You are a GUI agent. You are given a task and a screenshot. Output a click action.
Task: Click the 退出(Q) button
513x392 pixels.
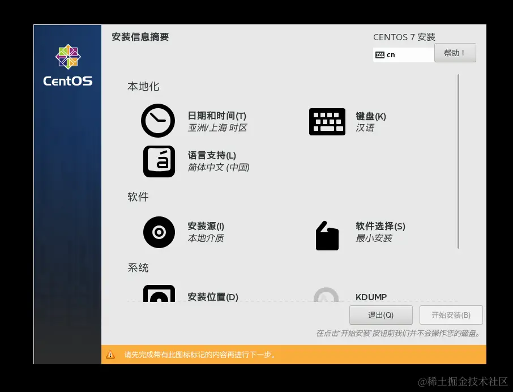381,315
